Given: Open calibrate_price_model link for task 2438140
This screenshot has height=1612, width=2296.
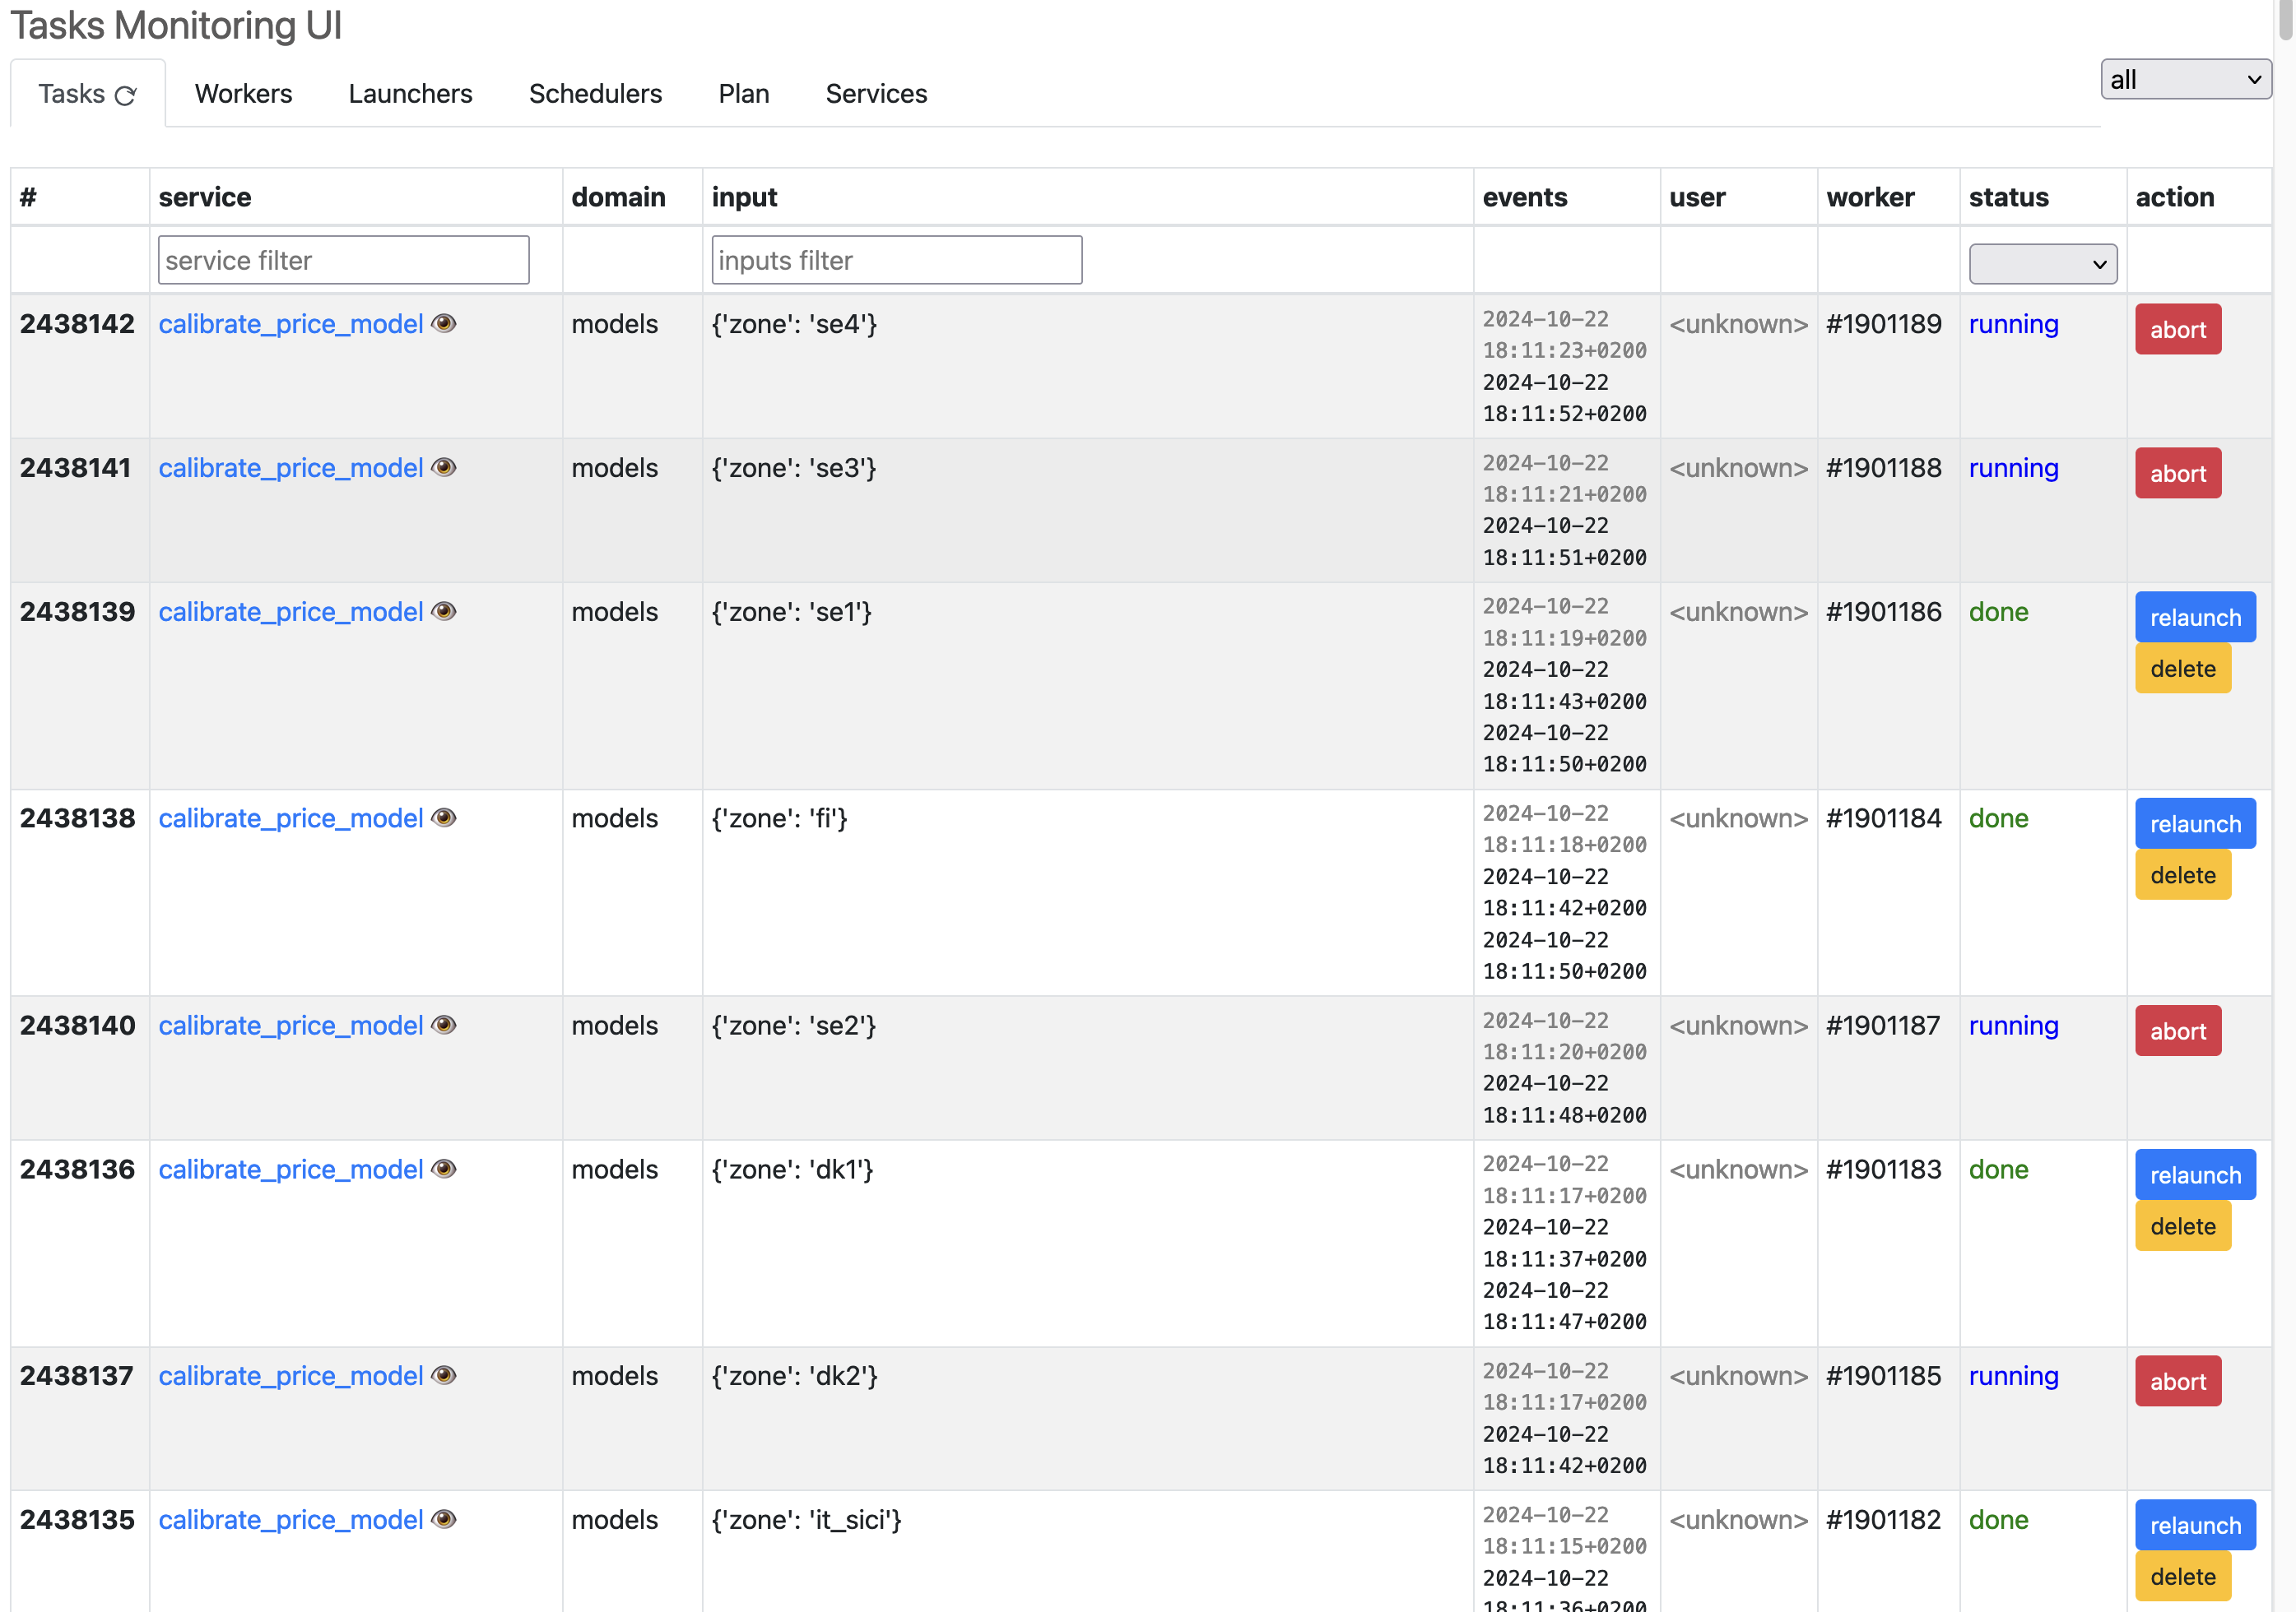Looking at the screenshot, I should coord(291,1026).
